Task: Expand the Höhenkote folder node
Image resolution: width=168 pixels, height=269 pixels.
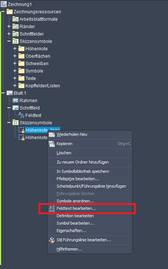Action: point(15,48)
